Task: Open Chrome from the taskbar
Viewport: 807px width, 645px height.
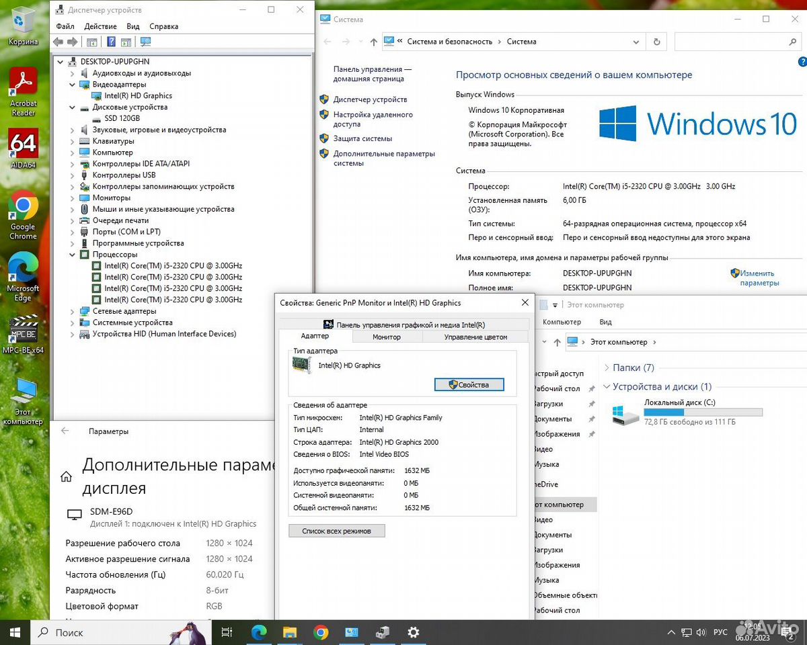Action: 321,632
